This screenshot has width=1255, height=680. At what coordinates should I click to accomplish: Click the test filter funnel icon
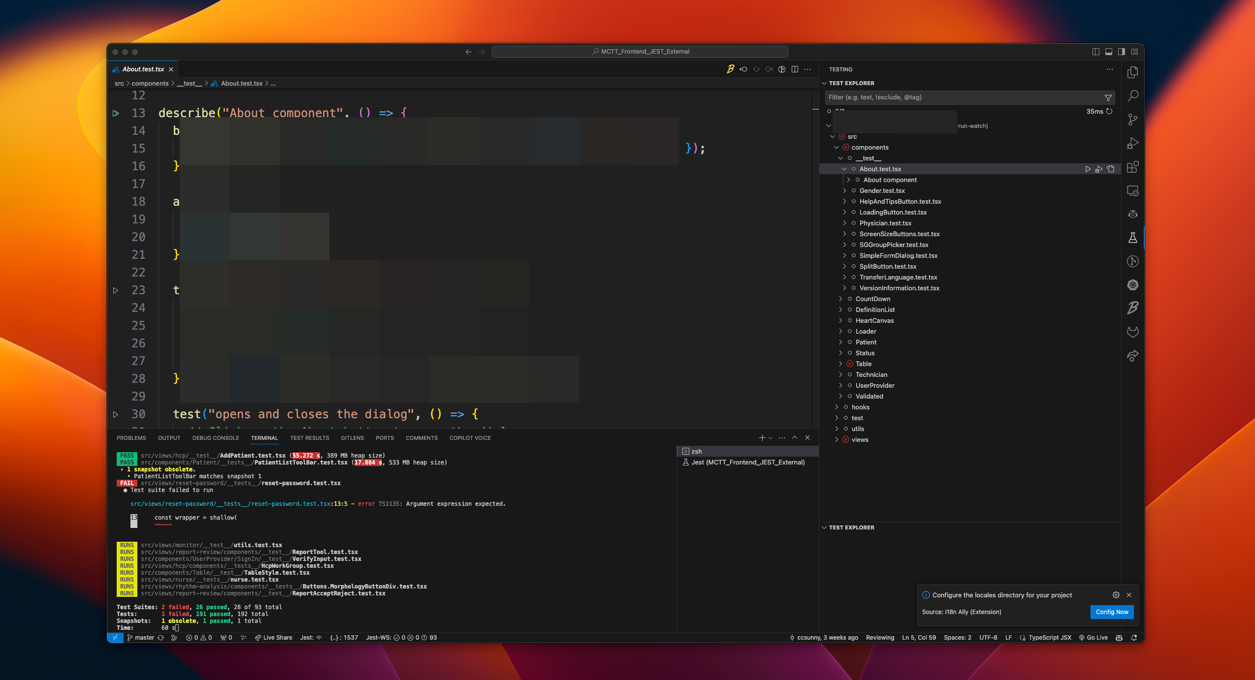(x=1108, y=97)
